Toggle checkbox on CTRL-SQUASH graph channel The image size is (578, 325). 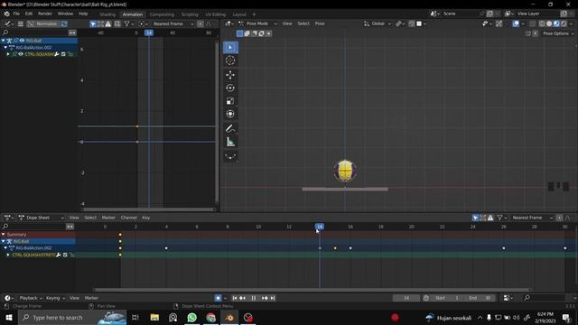pos(63,54)
